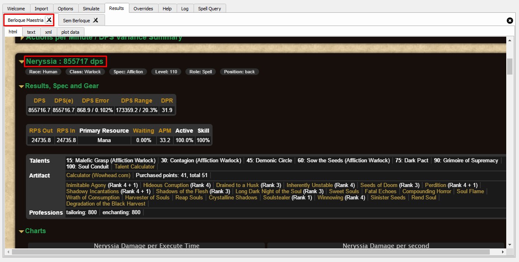Click the vertical scrollbar up arrow
The image size is (519, 262).
[x=510, y=40]
